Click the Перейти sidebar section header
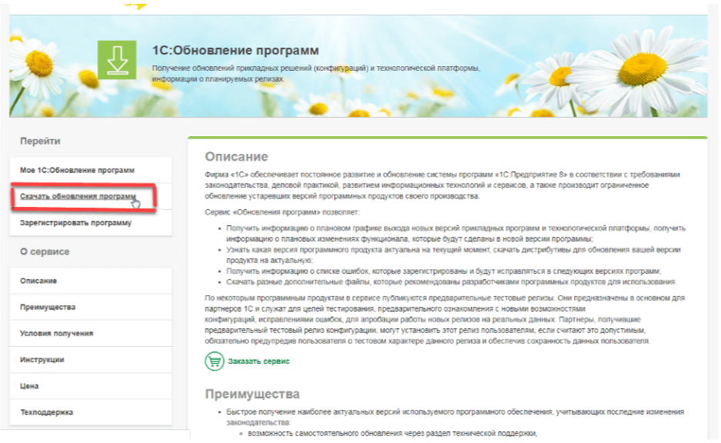Viewport: 721px width, 443px height. [40, 142]
